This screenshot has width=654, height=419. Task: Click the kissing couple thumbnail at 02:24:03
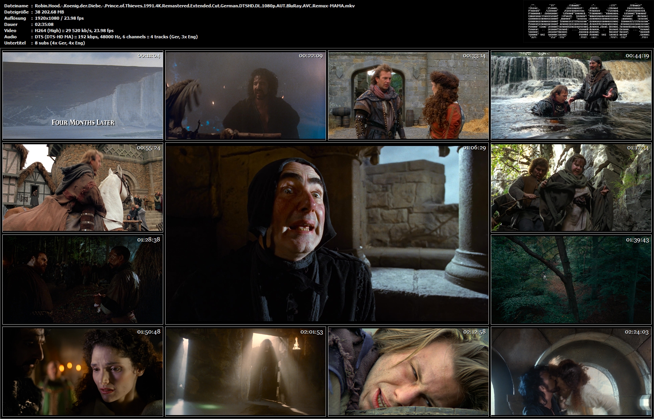click(571, 371)
